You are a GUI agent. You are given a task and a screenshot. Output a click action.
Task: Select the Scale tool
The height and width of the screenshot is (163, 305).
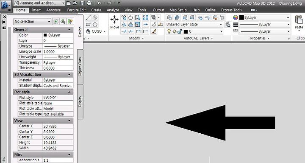click(x=138, y=25)
